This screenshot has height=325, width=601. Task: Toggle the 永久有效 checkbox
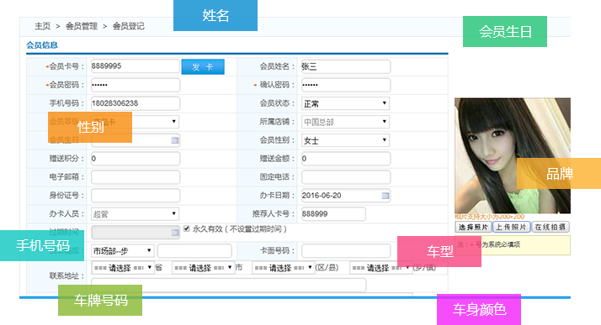tap(187, 228)
